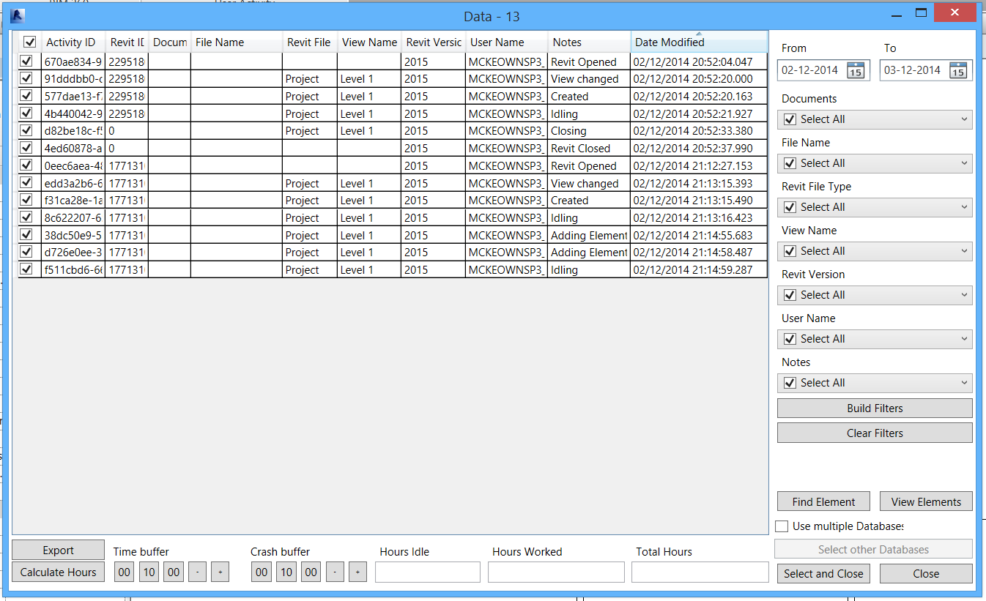Increase the Time buffer with the plus stepper

coord(220,572)
